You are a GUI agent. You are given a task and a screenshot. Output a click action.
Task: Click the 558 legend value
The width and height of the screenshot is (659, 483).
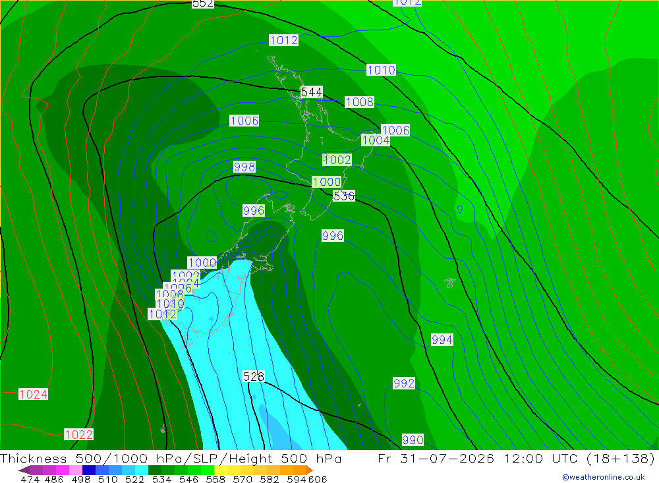[215, 479]
